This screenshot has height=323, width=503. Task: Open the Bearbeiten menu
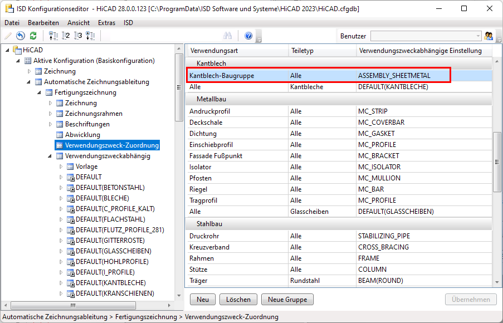coord(43,23)
